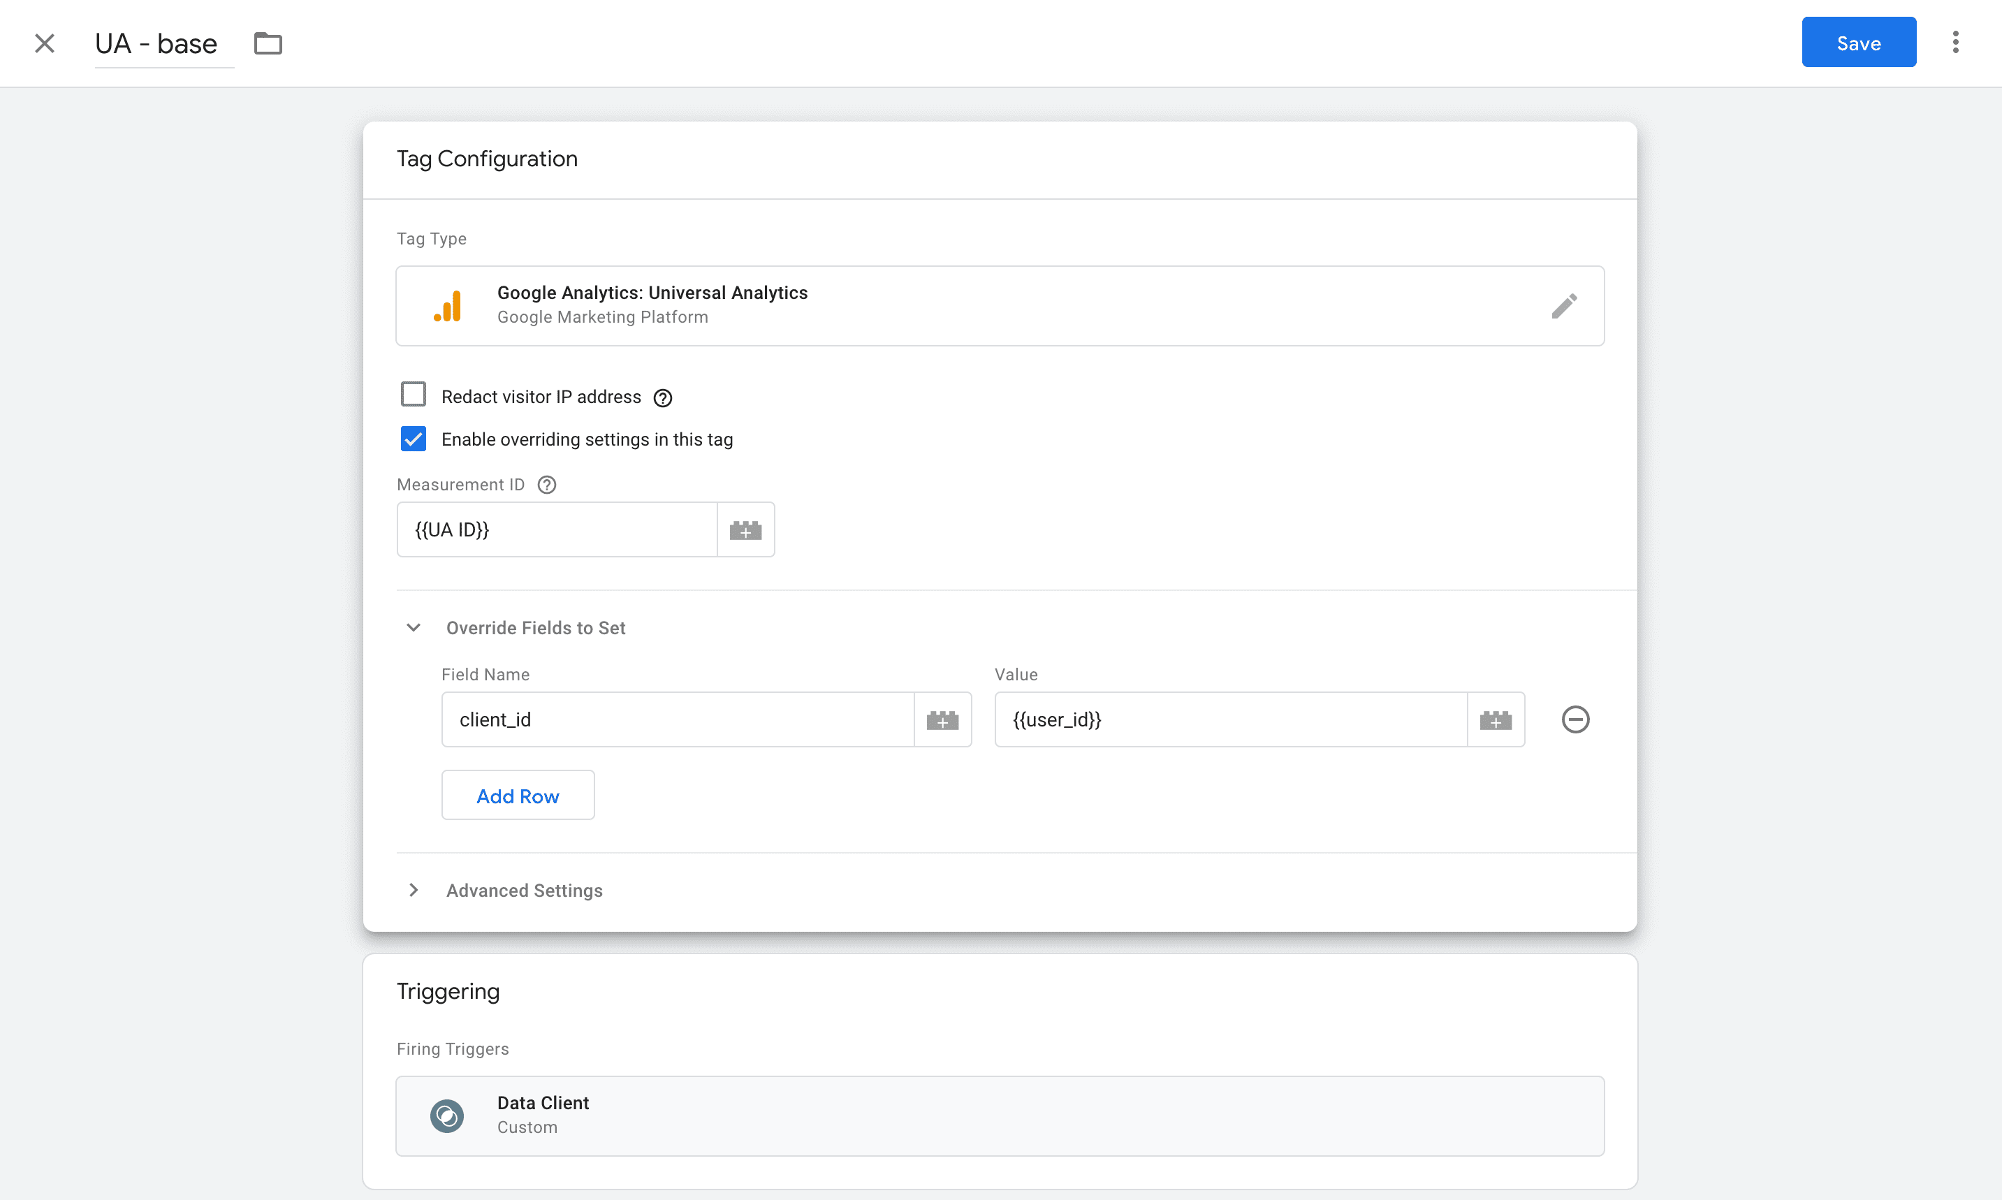Click the Save button
Screen dimensions: 2002x1200
coord(1859,43)
